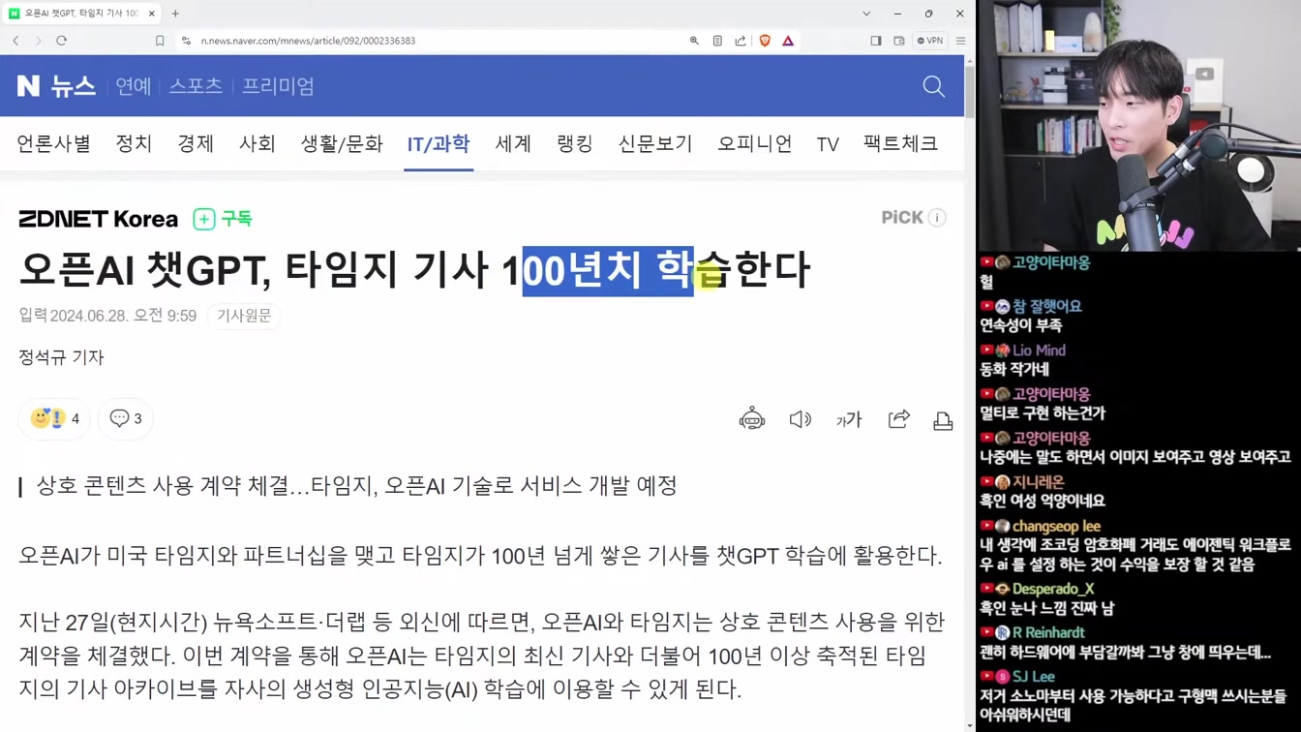Select the 세계 menu tab
Viewport: 1301px width, 732px height.
[513, 143]
